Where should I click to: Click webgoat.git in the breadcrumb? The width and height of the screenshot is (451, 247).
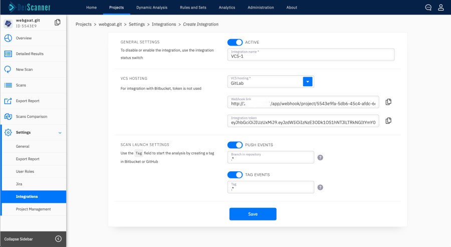click(x=110, y=25)
